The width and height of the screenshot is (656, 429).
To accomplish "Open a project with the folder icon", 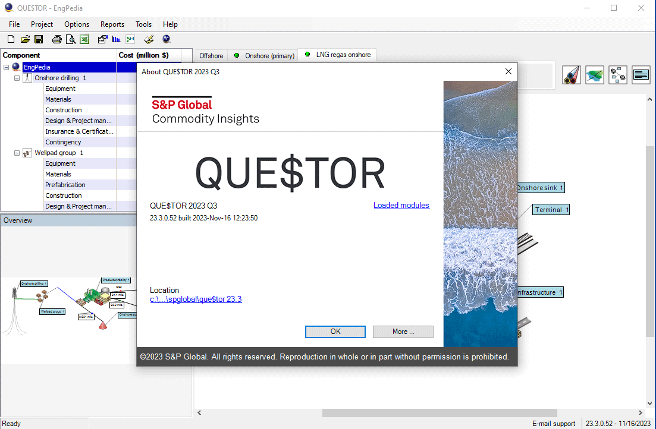I will 25,39.
